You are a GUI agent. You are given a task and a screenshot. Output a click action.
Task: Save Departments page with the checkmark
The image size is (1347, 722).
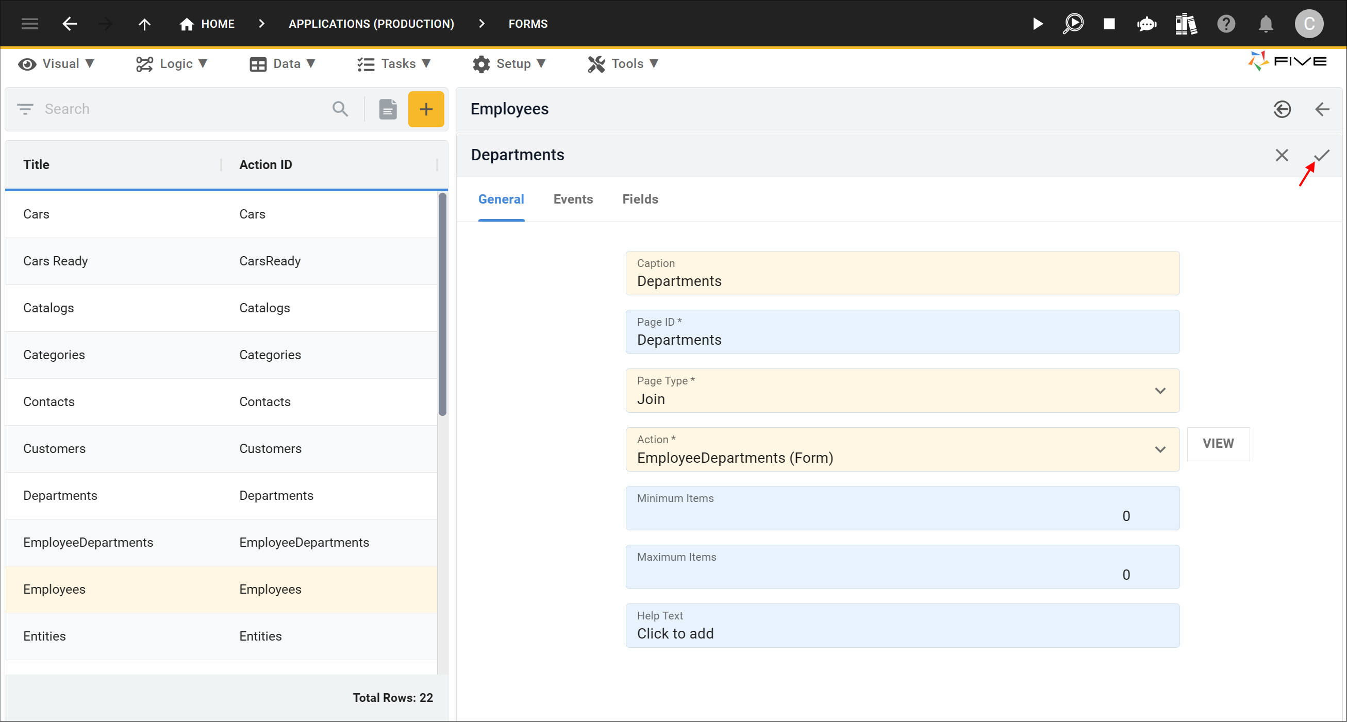pos(1321,155)
